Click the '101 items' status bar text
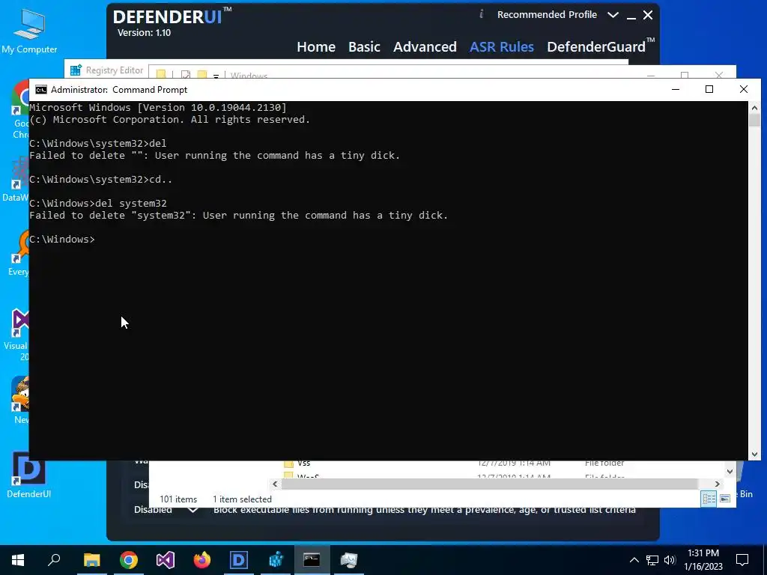767x575 pixels. (178, 499)
